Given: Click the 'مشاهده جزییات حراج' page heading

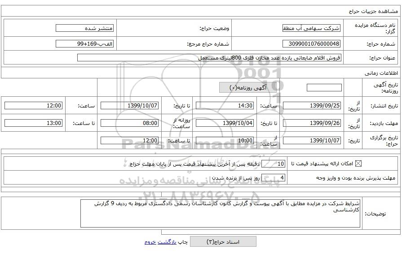Looking at the screenshot, I should coord(373,11).
